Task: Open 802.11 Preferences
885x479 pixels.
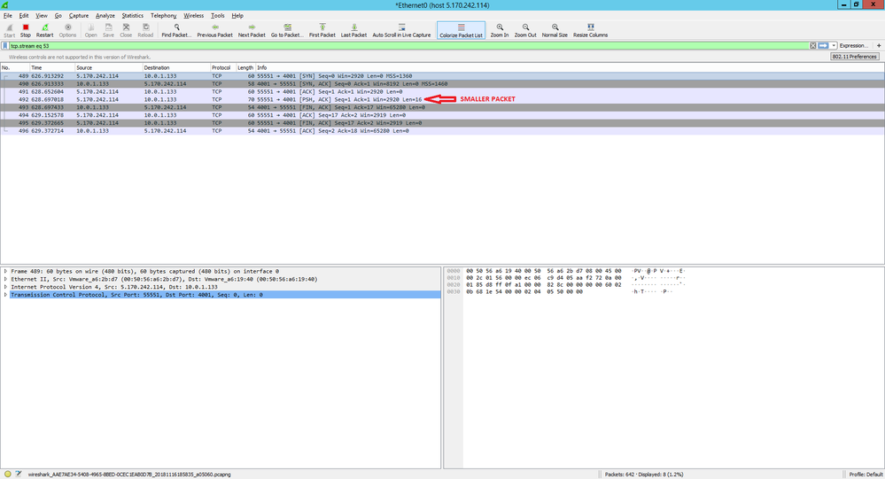Action: pyautogui.click(x=855, y=57)
